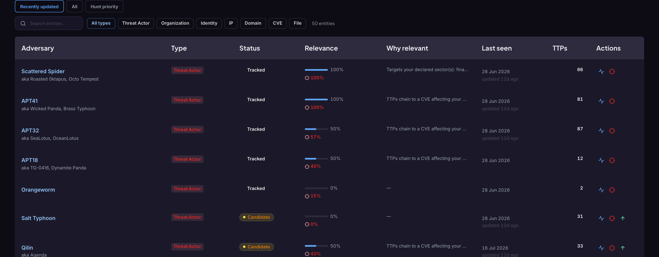Click the Status column header
659x257 pixels.
250,48
